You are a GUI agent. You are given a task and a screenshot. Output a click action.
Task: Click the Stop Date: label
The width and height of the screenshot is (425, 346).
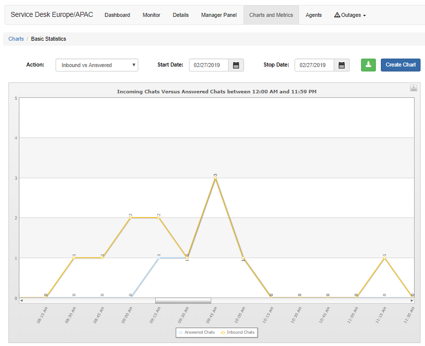point(276,65)
